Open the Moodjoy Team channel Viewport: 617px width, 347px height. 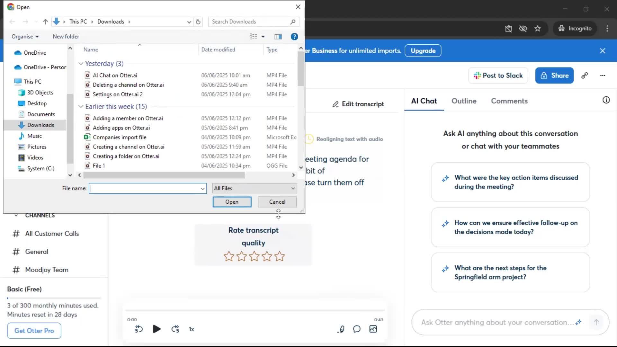[47, 270]
